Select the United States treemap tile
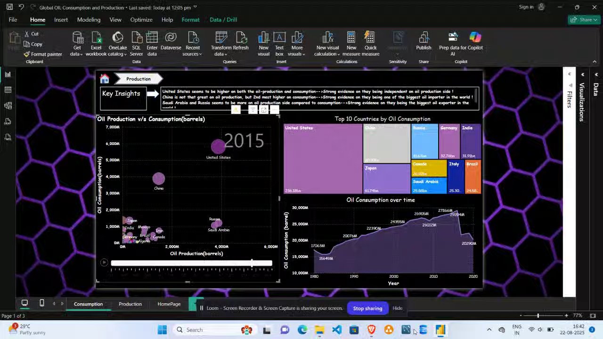The image size is (603, 339). point(323,159)
